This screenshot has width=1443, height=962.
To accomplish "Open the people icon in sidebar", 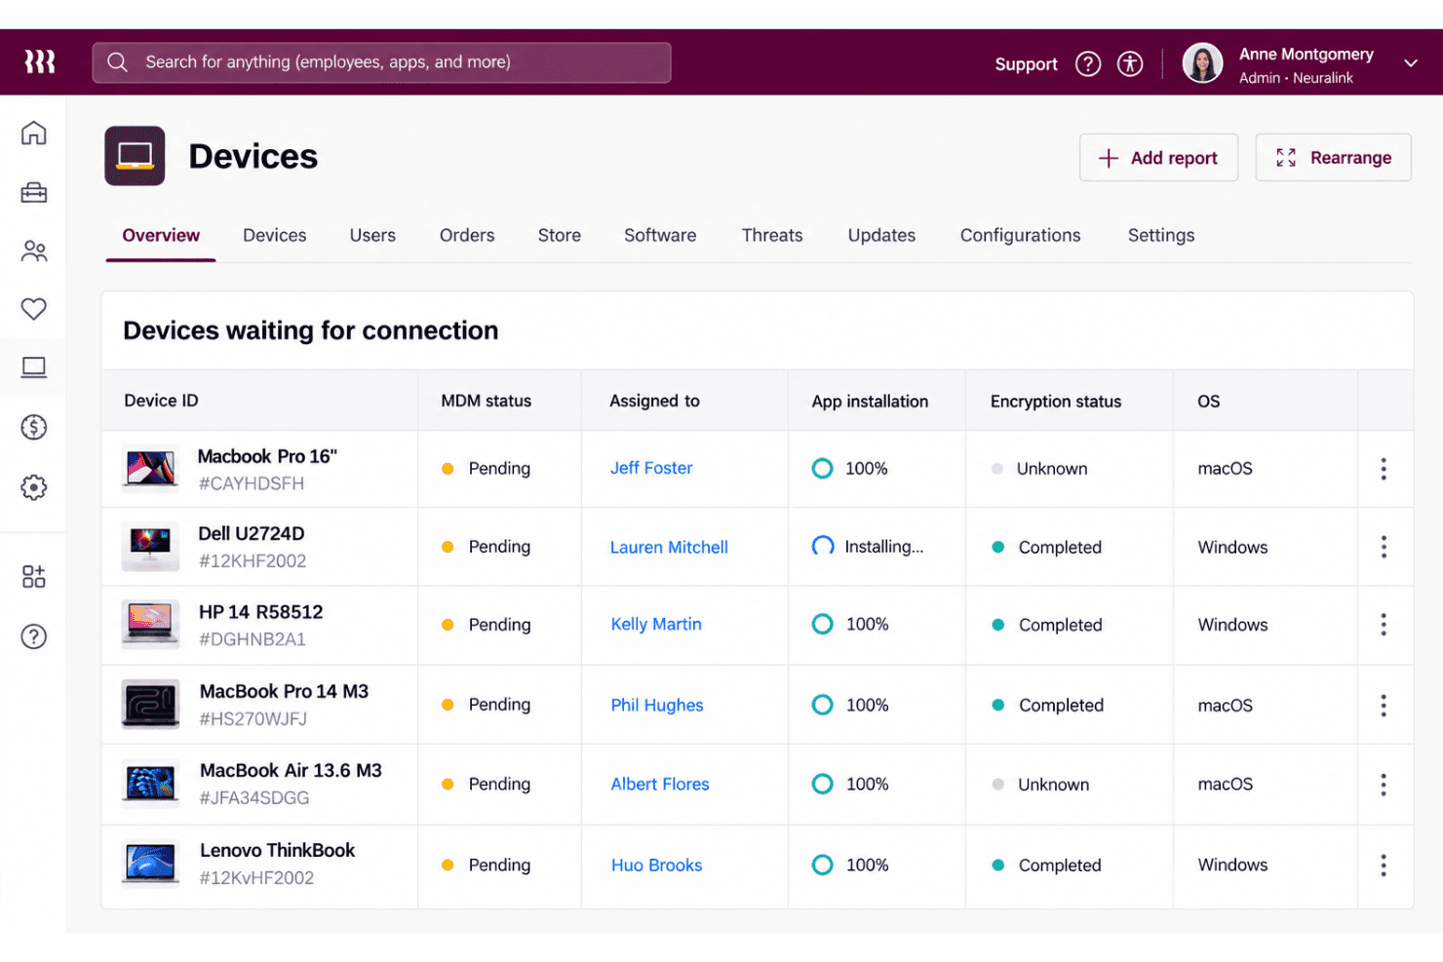I will [34, 251].
